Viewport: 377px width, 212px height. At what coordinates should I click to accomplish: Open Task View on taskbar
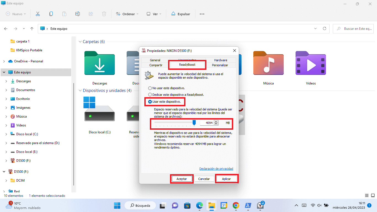click(x=163, y=205)
